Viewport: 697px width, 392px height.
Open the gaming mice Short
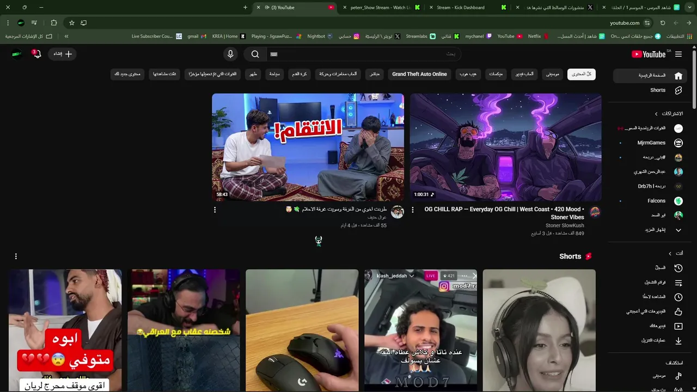point(302,330)
